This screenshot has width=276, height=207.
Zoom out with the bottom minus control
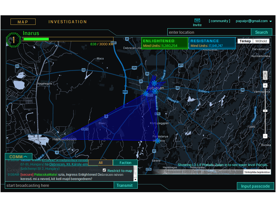tap(265, 136)
